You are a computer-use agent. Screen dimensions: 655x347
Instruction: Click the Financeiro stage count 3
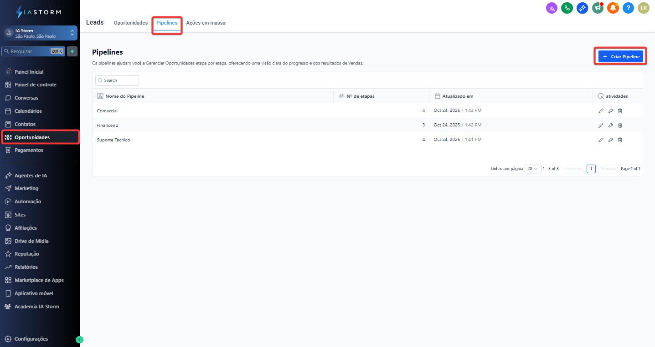[423, 125]
